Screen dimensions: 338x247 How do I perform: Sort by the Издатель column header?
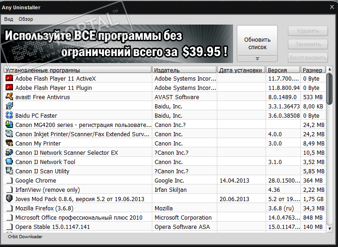(184, 70)
